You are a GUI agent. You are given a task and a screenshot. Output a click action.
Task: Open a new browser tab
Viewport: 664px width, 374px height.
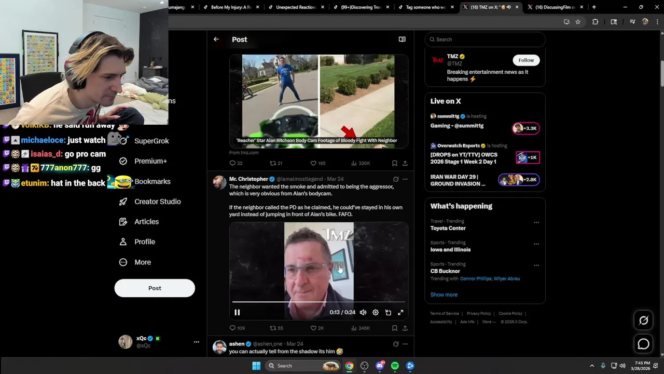[594, 7]
